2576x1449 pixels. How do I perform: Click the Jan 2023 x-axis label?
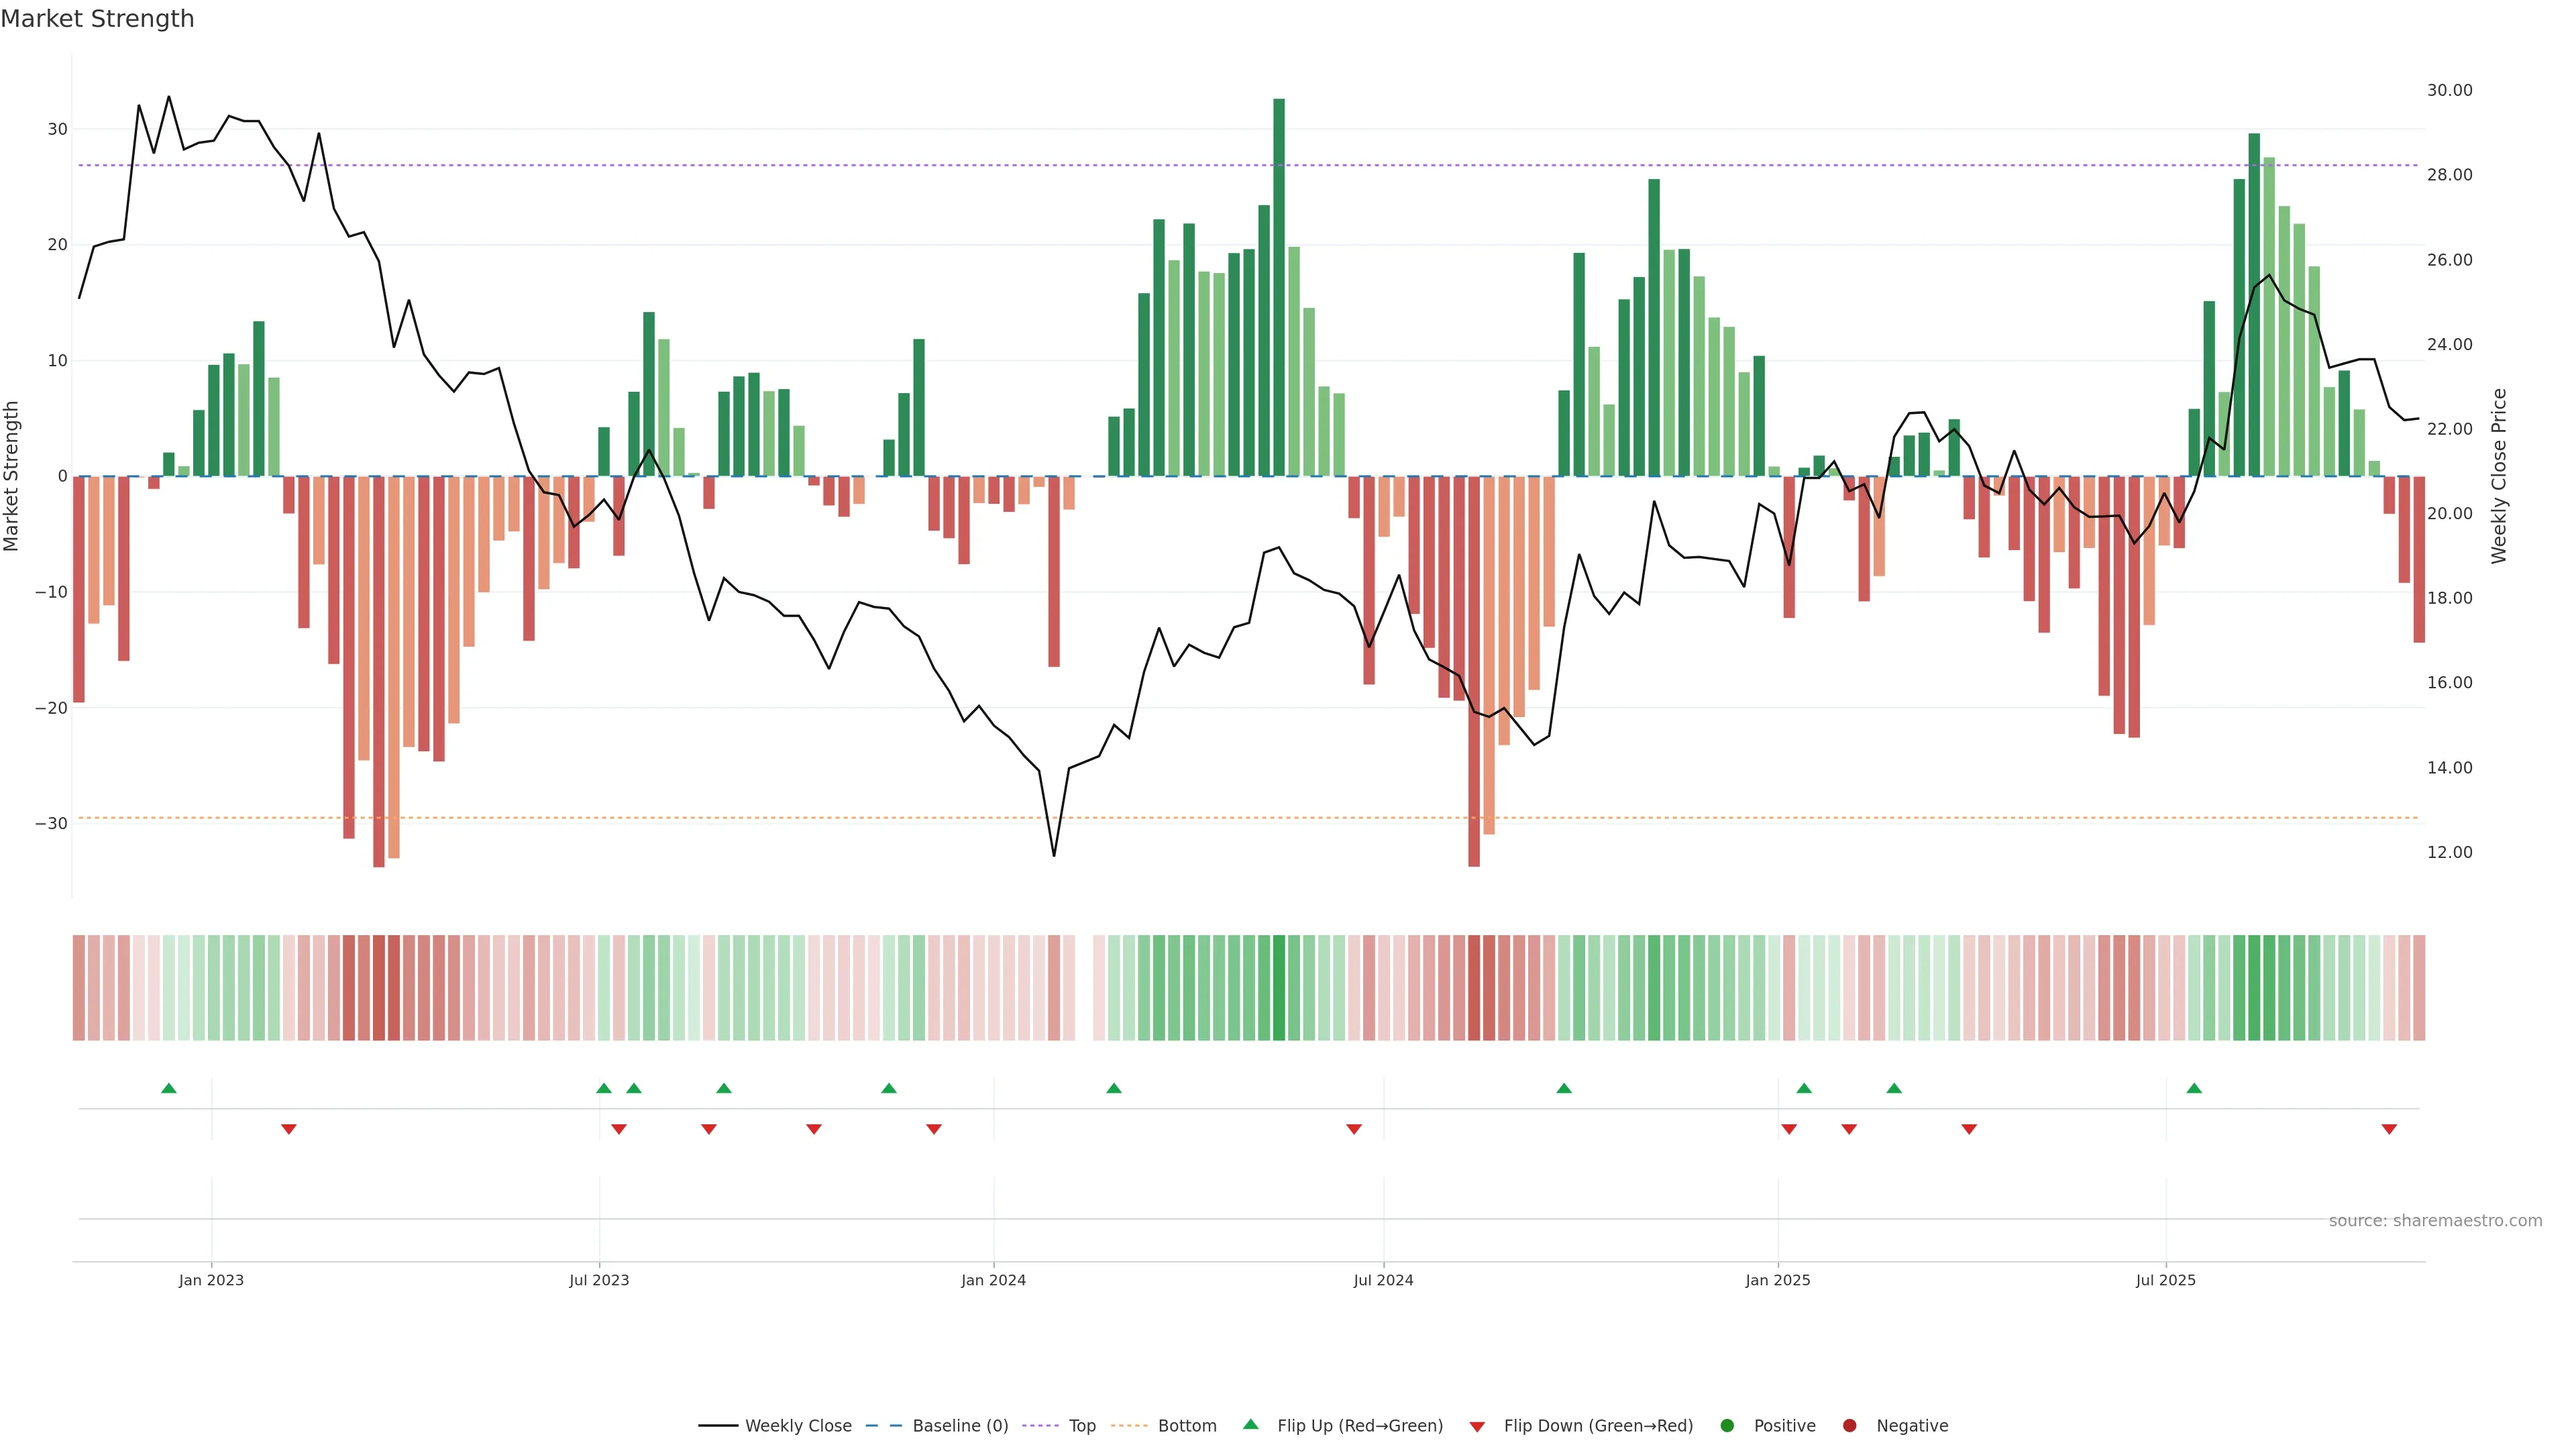(211, 1280)
